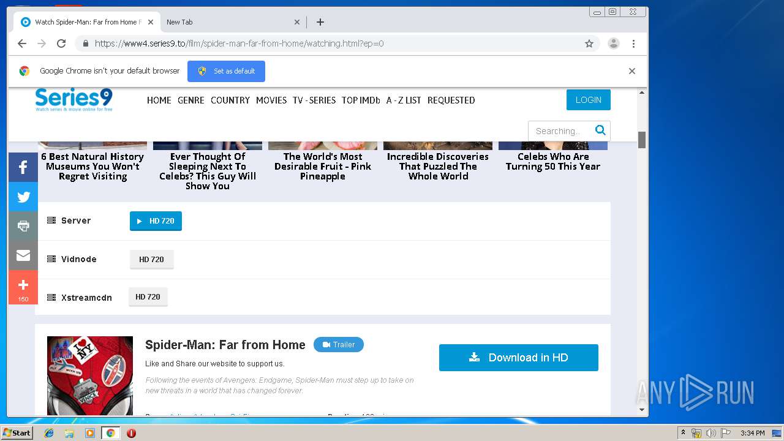Click the taskbar clock 3:34 PM
The height and width of the screenshot is (441, 784).
coord(752,433)
